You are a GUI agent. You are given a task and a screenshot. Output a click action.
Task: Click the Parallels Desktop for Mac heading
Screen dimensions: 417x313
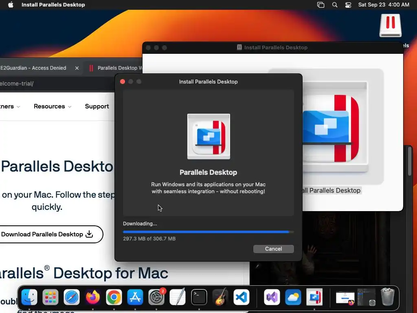[84, 273]
